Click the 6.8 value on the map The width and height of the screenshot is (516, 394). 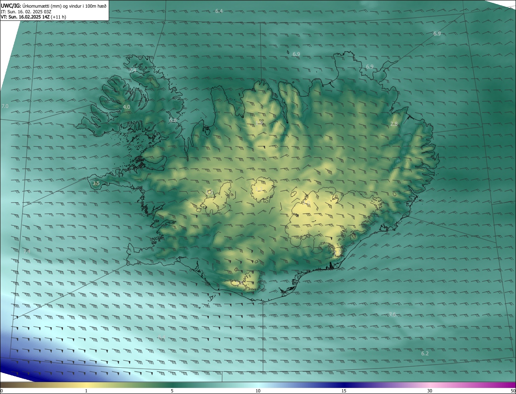coord(173,120)
